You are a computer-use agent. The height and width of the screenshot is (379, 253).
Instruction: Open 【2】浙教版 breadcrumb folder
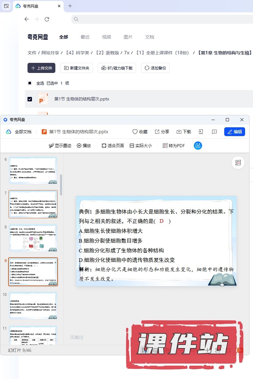coord(108,53)
